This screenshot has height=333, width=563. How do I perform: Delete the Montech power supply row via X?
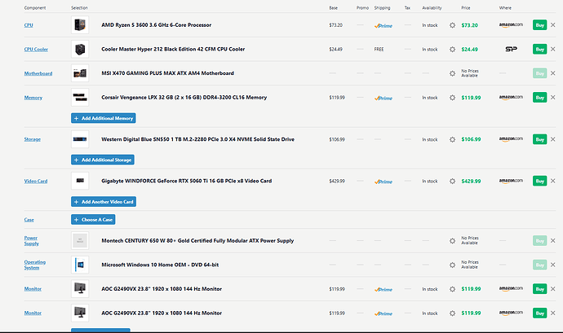point(554,241)
